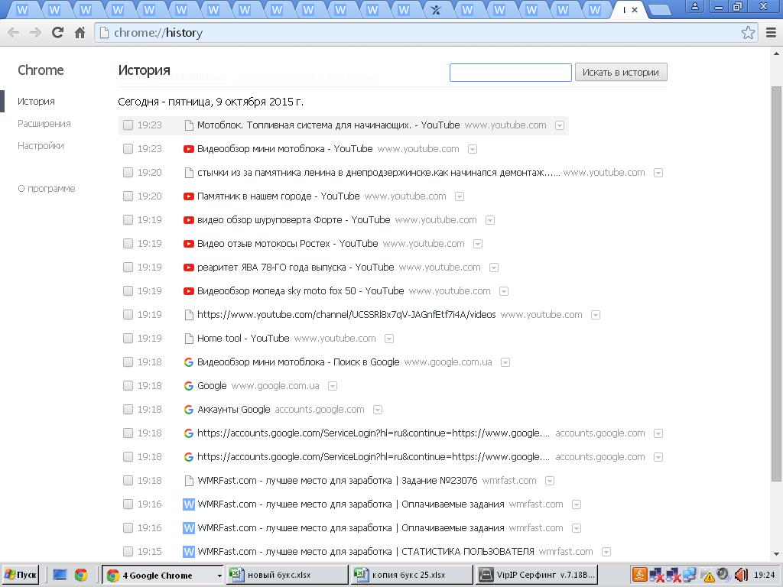Open dropdown for the youtube channel videos URL entry
The width and height of the screenshot is (783, 587).
click(x=595, y=315)
